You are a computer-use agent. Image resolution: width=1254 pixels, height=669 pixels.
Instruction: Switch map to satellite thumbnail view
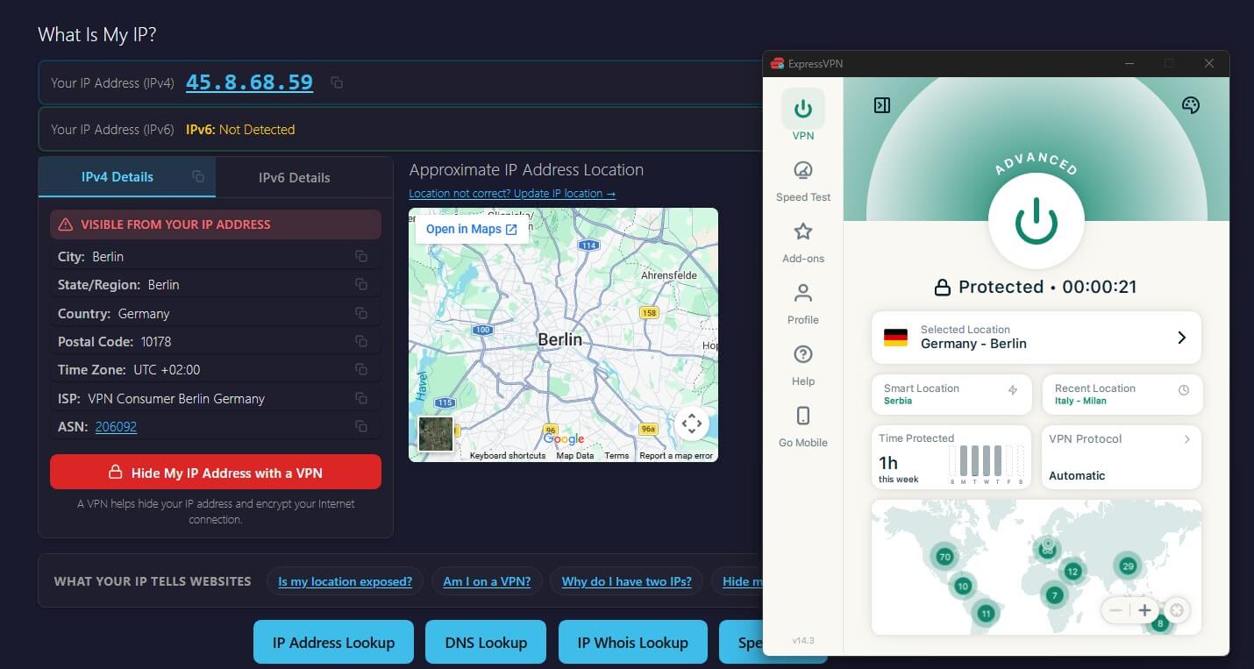tap(436, 434)
